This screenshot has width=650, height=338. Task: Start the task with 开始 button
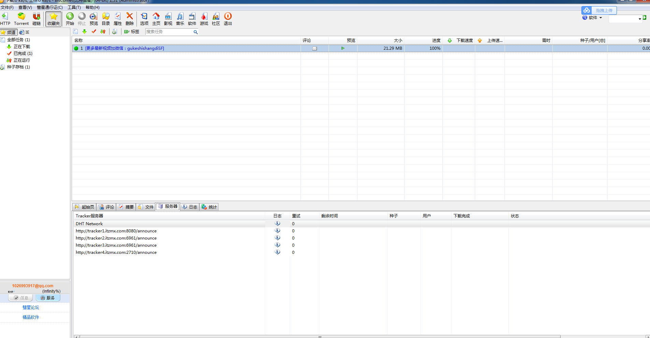[70, 19]
